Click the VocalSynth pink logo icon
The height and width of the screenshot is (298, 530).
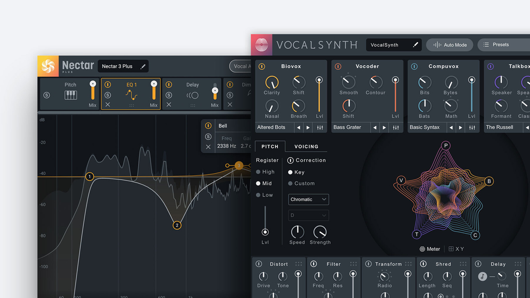[x=261, y=44]
